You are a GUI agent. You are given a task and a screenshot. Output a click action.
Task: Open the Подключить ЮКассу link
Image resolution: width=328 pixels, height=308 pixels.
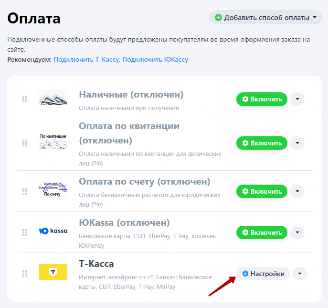pos(155,59)
